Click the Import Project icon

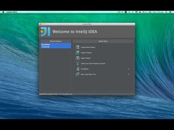coord(78,53)
